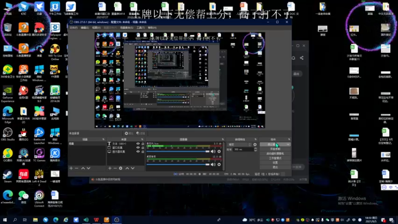Image resolution: width=398 pixels, height=224 pixels.
Task: Click 开始录制 start recording button
Action: click(275, 149)
